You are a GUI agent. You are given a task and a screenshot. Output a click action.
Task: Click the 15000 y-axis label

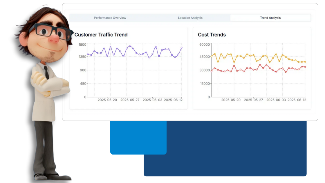205,84
